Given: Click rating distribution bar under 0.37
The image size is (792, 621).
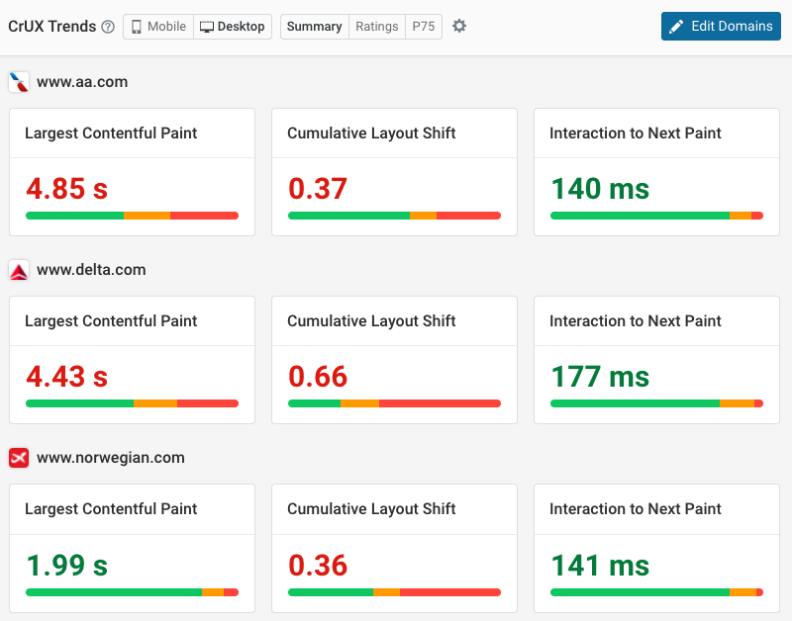Looking at the screenshot, I should pos(394,216).
